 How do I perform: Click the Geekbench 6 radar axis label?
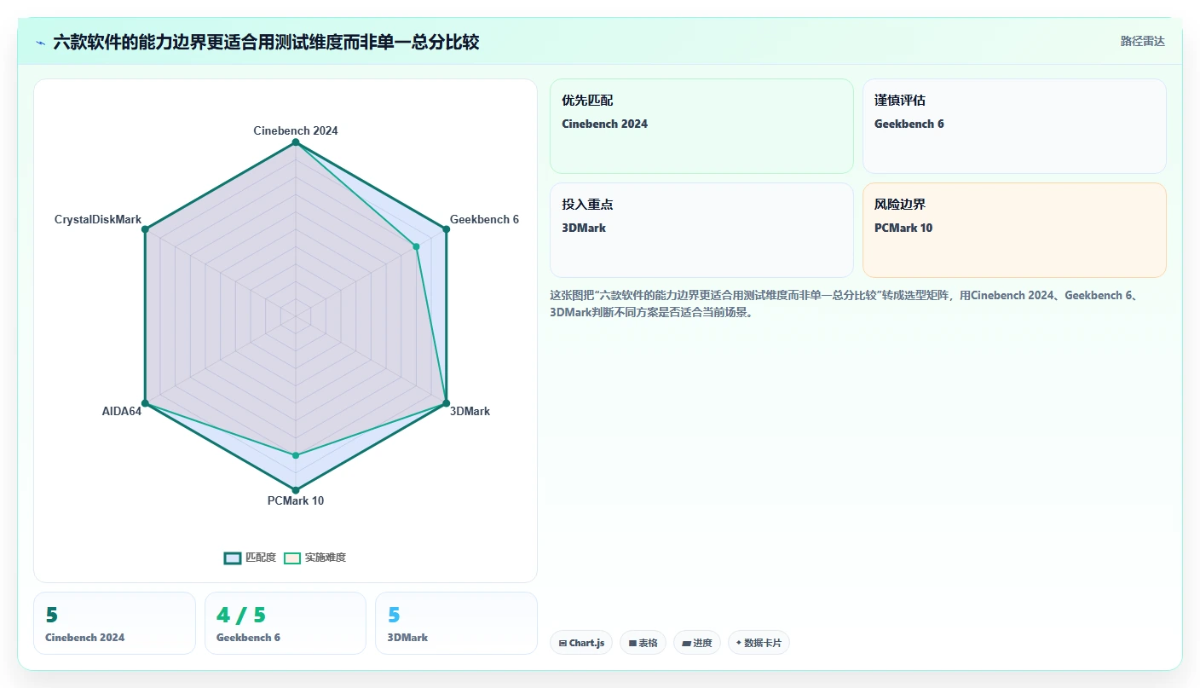coord(484,219)
